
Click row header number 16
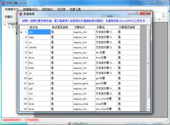[24, 109]
